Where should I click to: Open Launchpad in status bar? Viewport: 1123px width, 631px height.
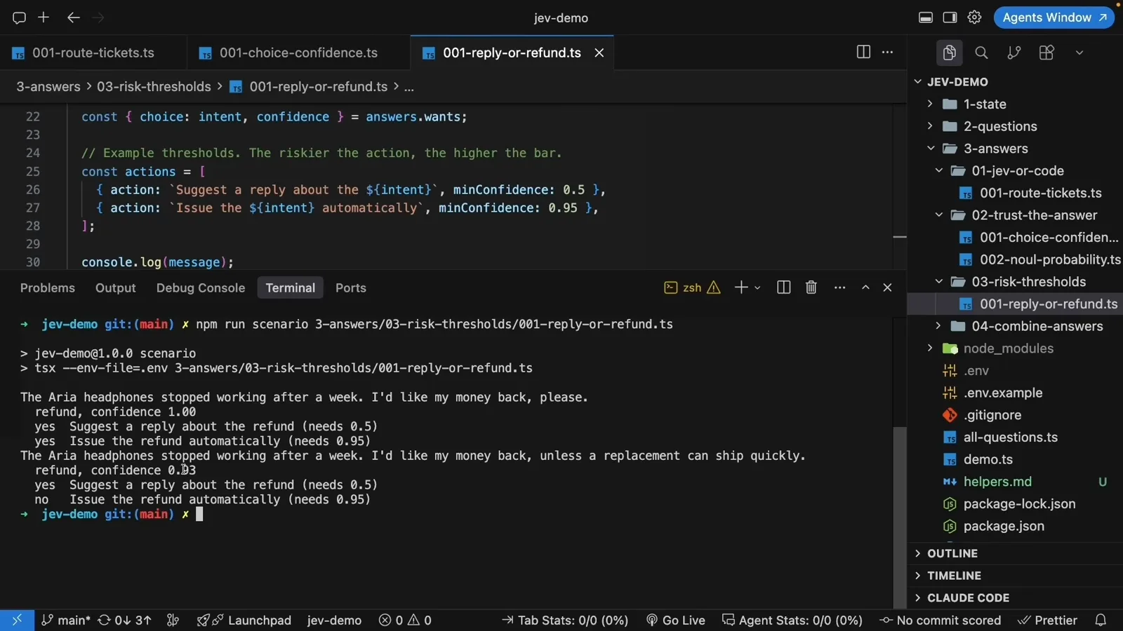point(244,620)
